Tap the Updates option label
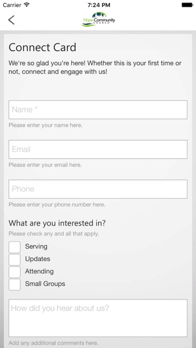Image resolution: width=196 pixels, height=348 pixels. coord(37,259)
